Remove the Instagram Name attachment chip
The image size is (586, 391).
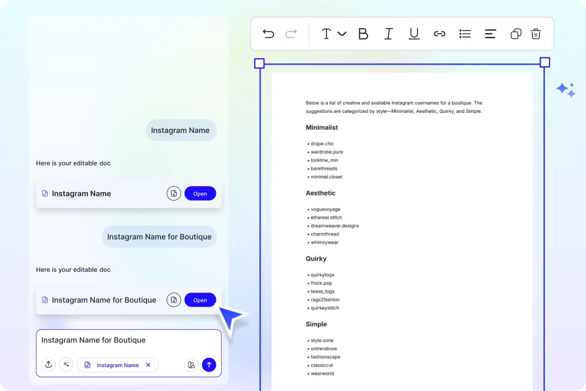click(x=148, y=365)
